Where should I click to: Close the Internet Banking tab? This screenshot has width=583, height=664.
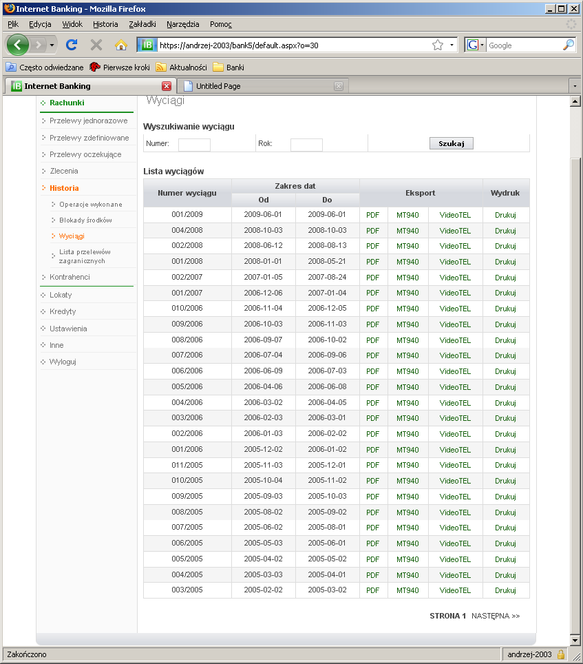point(167,86)
